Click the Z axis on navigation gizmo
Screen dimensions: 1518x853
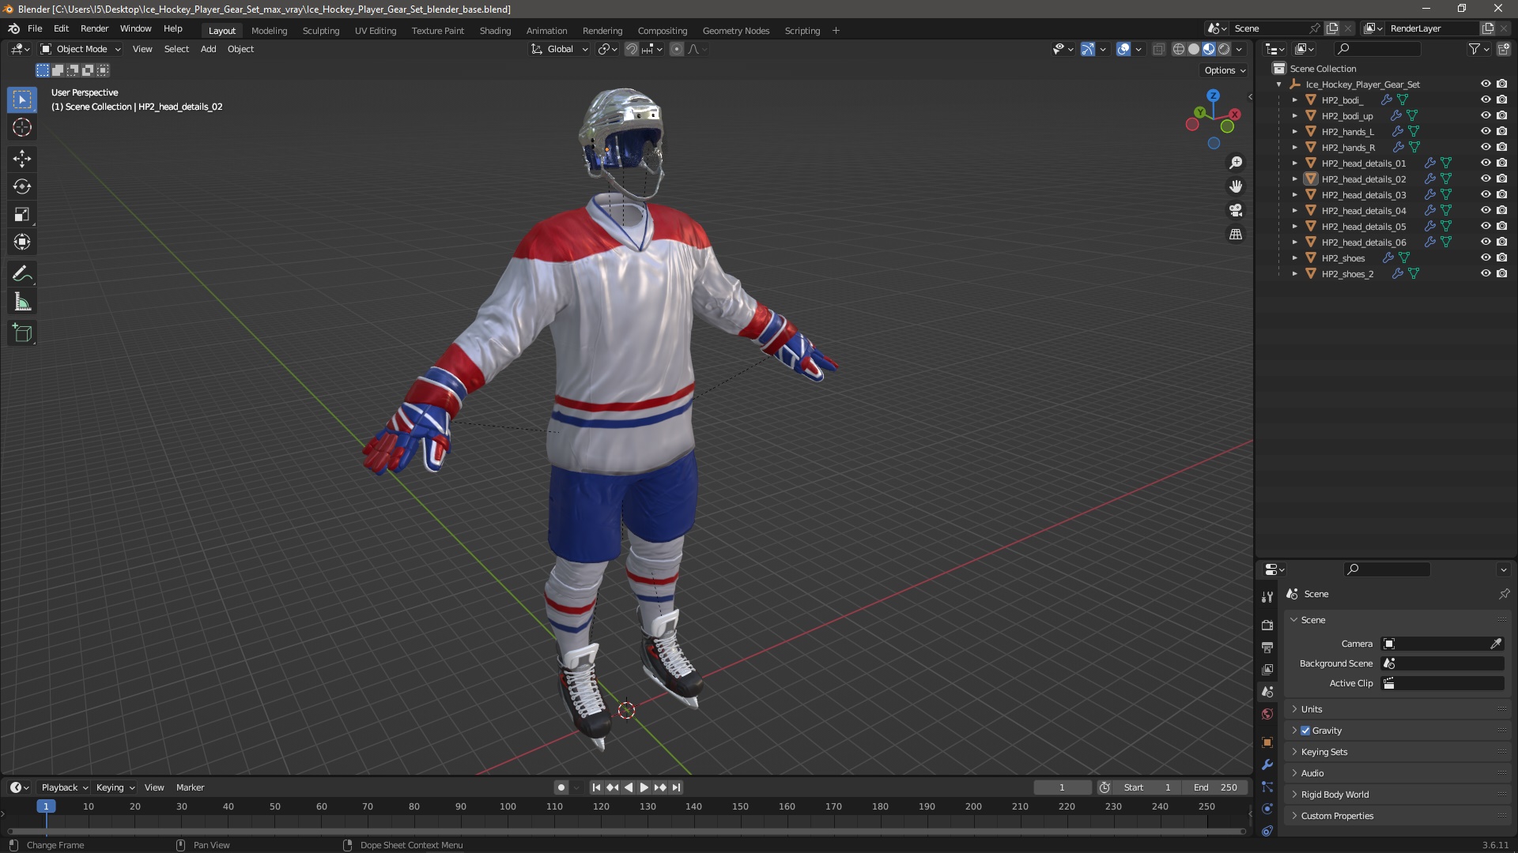point(1213,96)
